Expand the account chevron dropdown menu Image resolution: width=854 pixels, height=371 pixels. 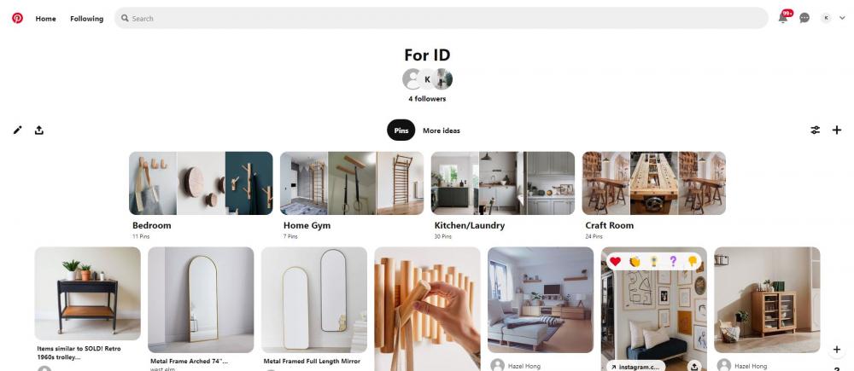click(843, 18)
